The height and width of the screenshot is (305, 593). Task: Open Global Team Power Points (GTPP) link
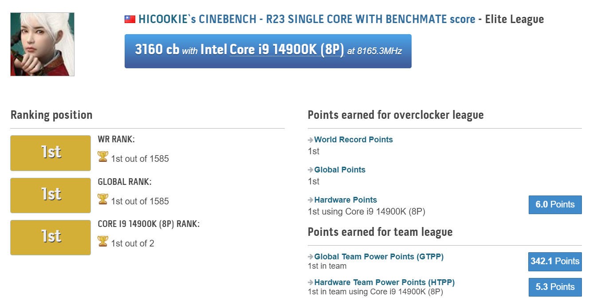(379, 257)
